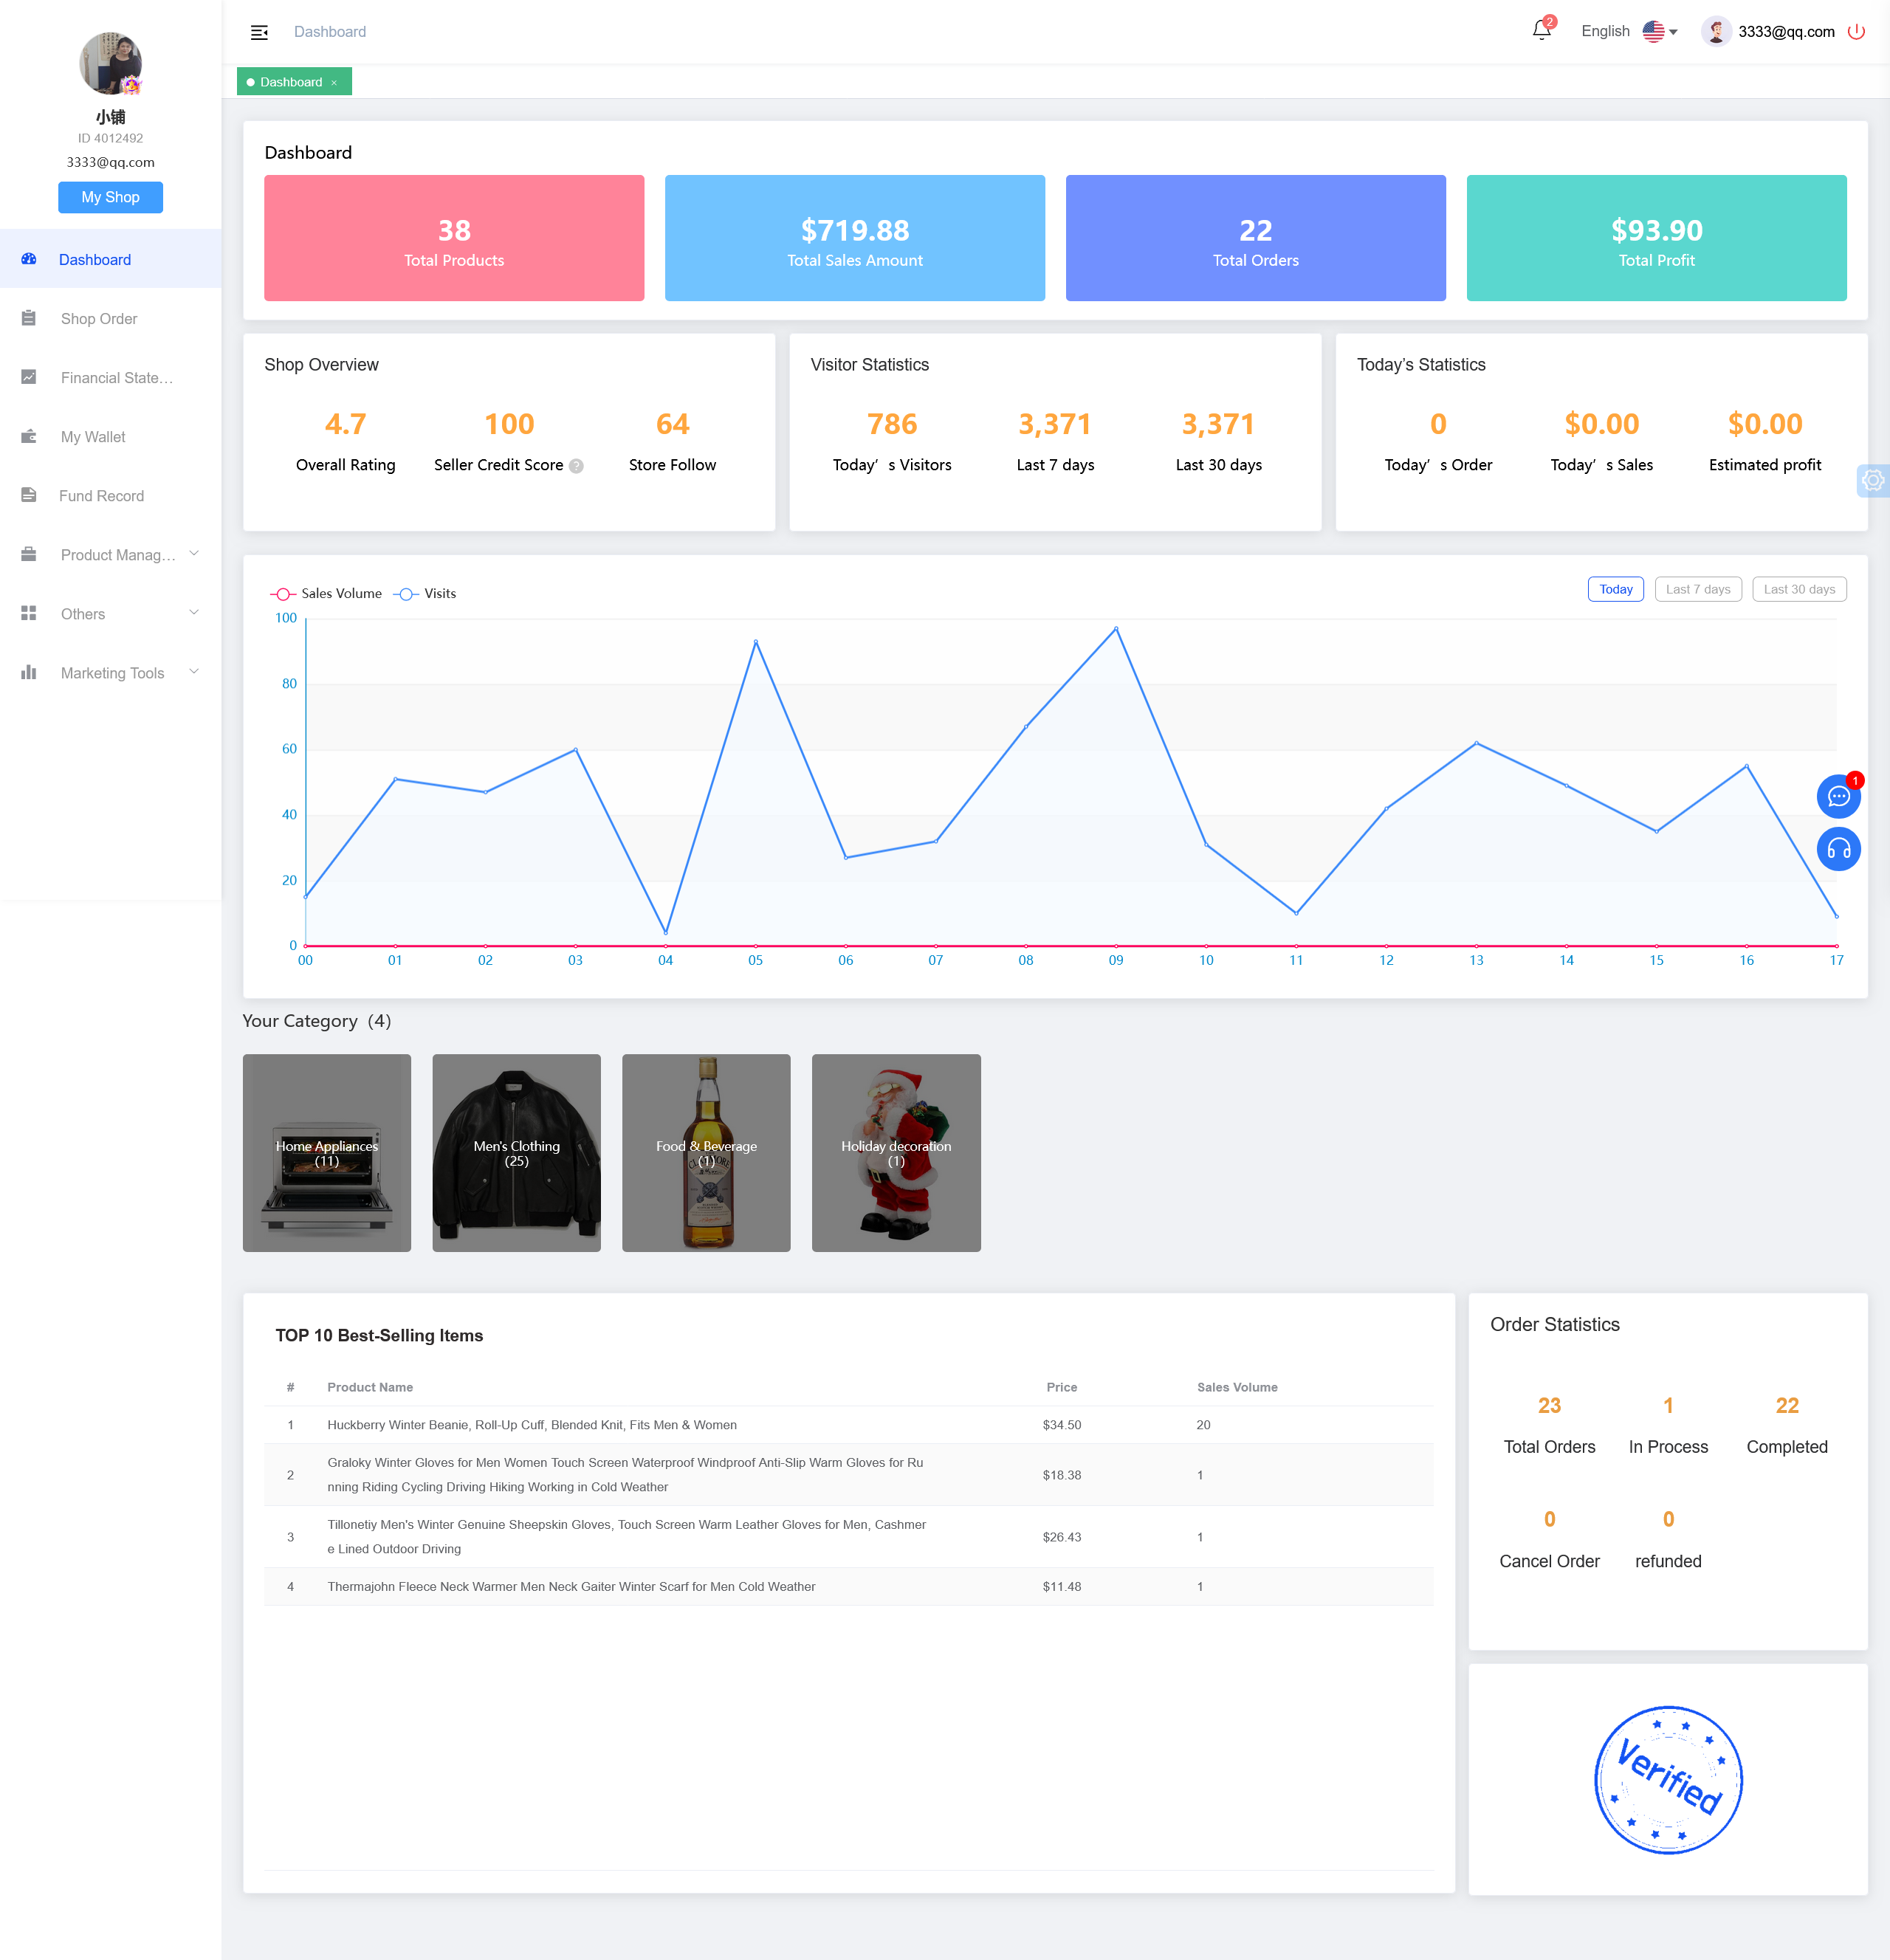Go to My Wallet in sidebar

pyautogui.click(x=92, y=437)
